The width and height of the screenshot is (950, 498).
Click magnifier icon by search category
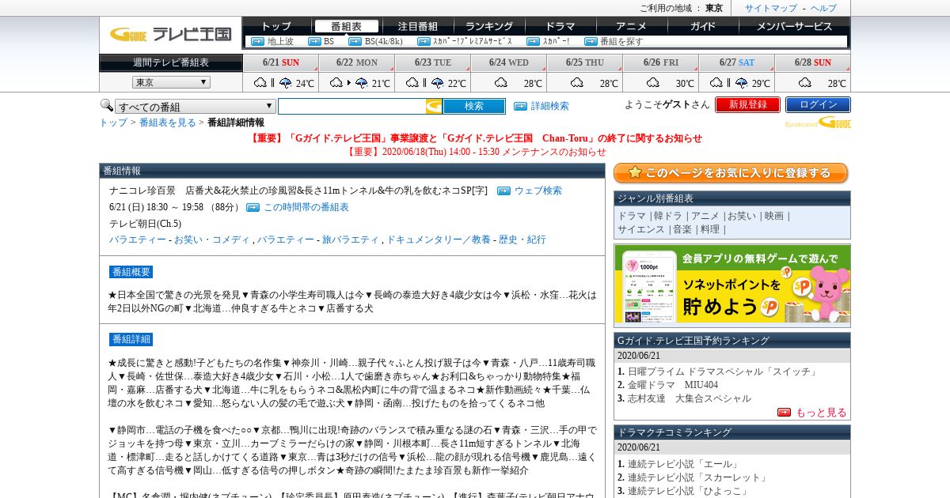106,105
